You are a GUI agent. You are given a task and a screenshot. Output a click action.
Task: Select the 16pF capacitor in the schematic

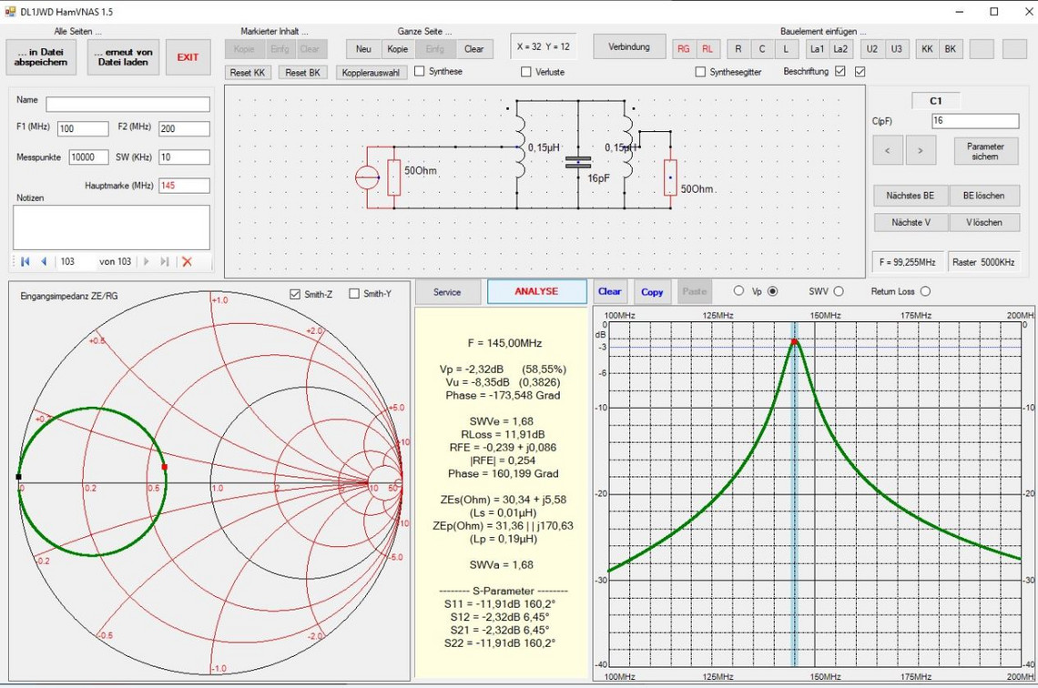pos(578,163)
